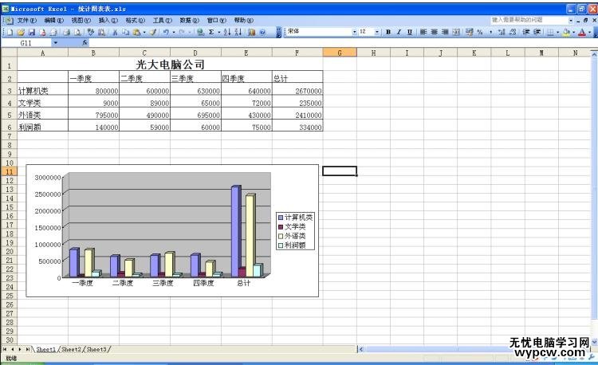Screen dimensions: 598x365
Task: Open the 视图 (View) menu
Action: 81,20
